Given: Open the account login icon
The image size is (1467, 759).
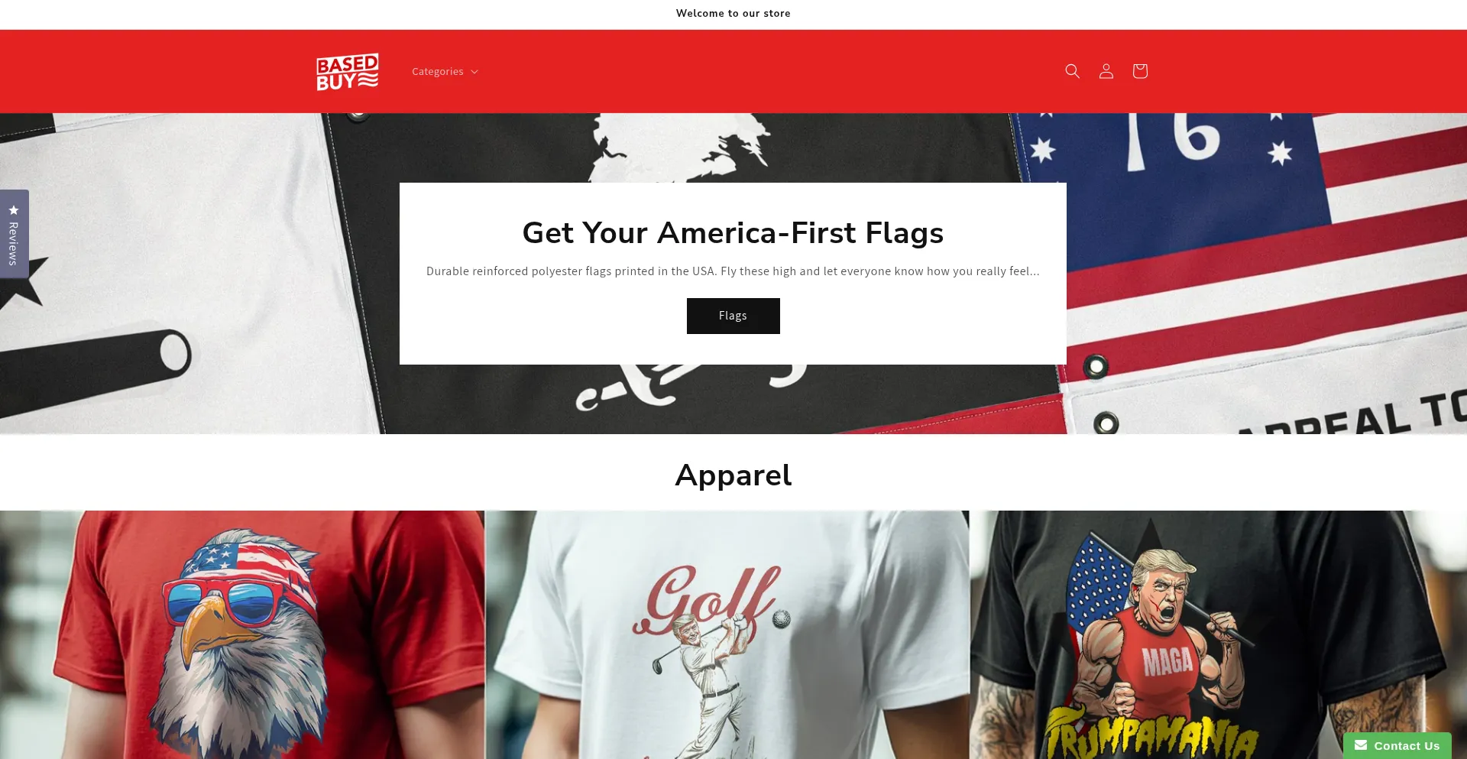Looking at the screenshot, I should 1106,71.
